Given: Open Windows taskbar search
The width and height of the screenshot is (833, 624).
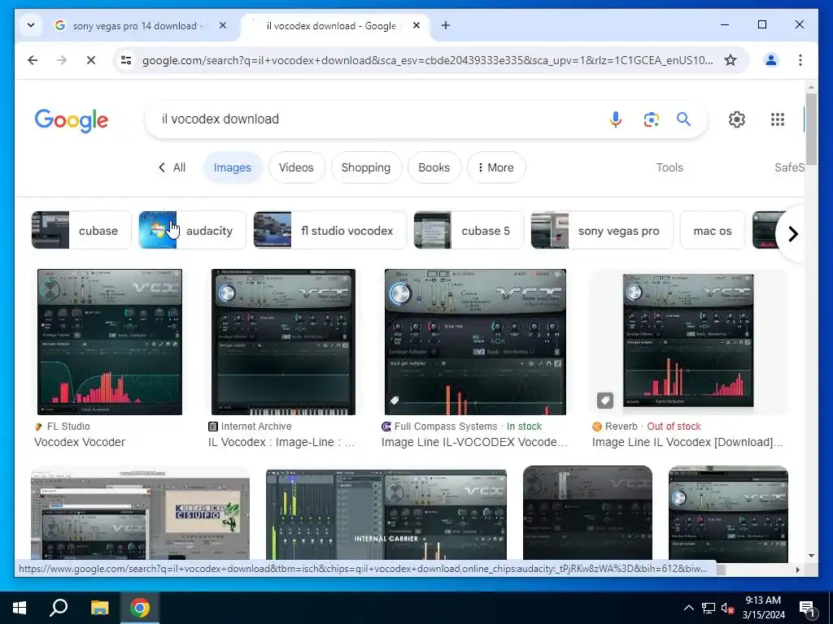Looking at the screenshot, I should click(59, 608).
